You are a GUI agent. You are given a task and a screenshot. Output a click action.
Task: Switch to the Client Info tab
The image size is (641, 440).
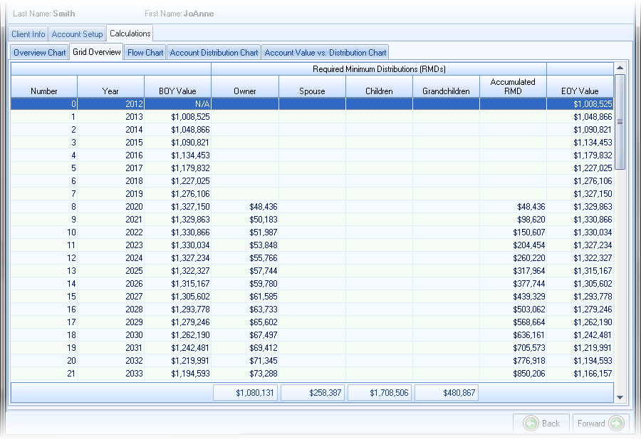[28, 34]
